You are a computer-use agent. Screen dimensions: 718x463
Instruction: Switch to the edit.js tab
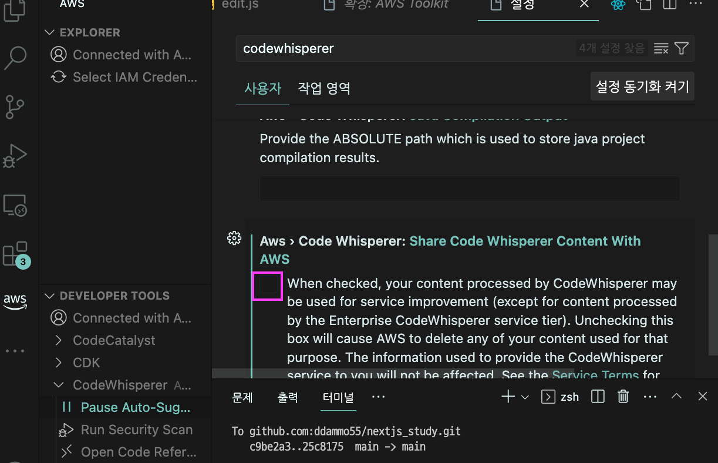coord(240,4)
